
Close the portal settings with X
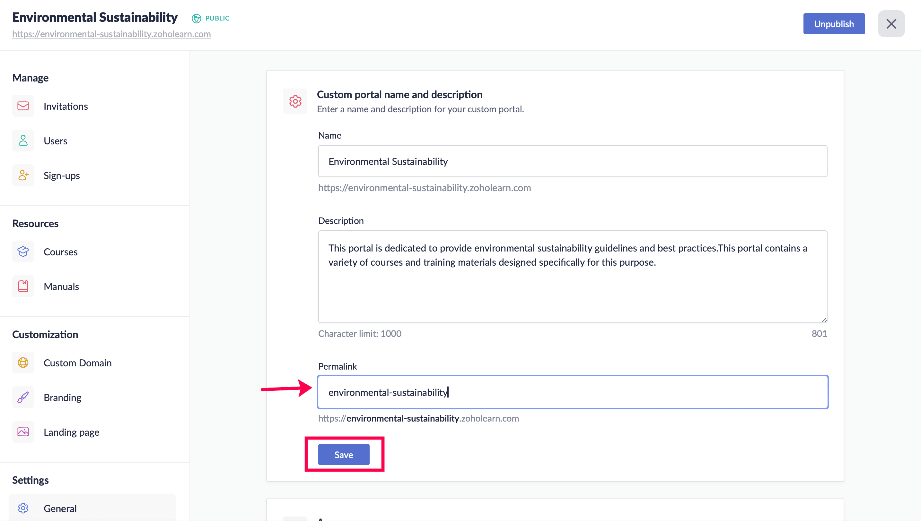pyautogui.click(x=891, y=24)
